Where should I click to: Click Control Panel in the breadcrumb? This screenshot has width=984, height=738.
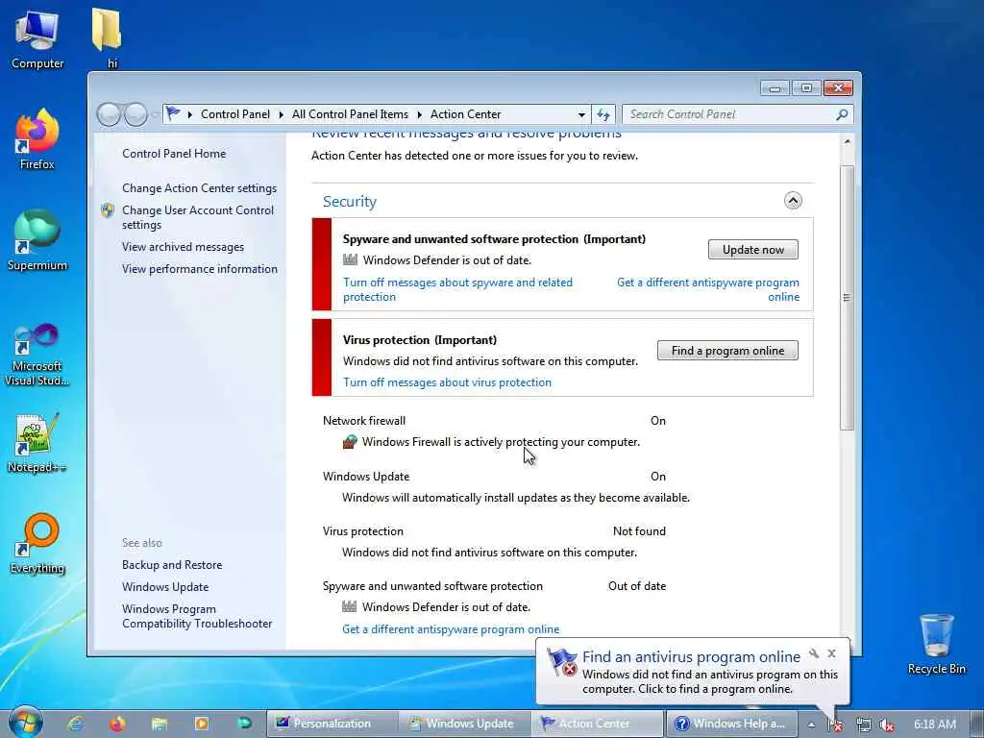tap(235, 114)
